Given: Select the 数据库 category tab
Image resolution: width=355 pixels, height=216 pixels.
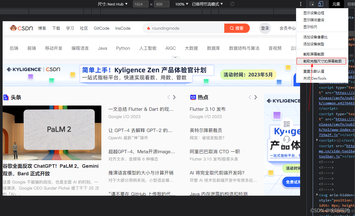Looking at the screenshot, I should [x=214, y=48].
